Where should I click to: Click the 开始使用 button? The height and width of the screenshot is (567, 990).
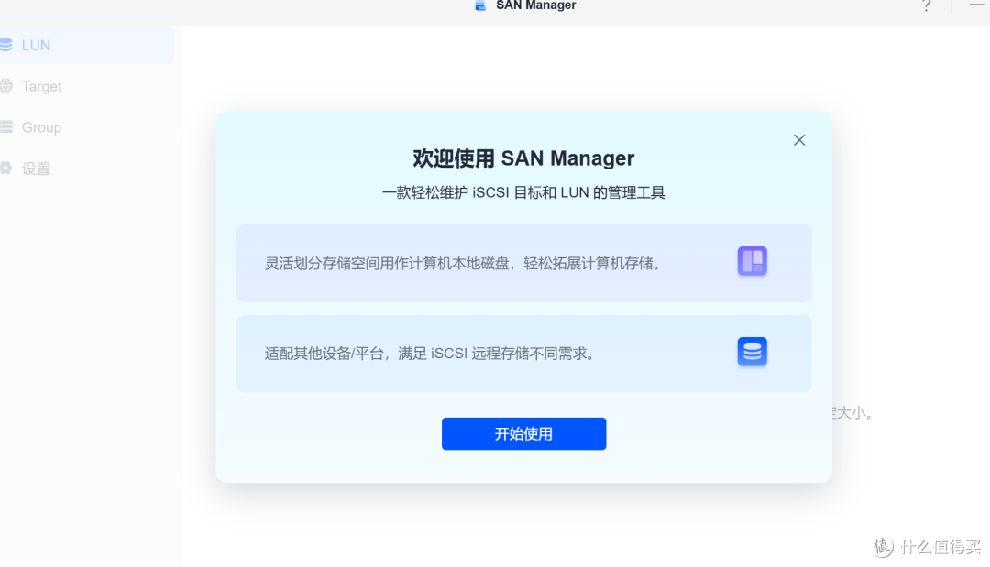pos(523,433)
